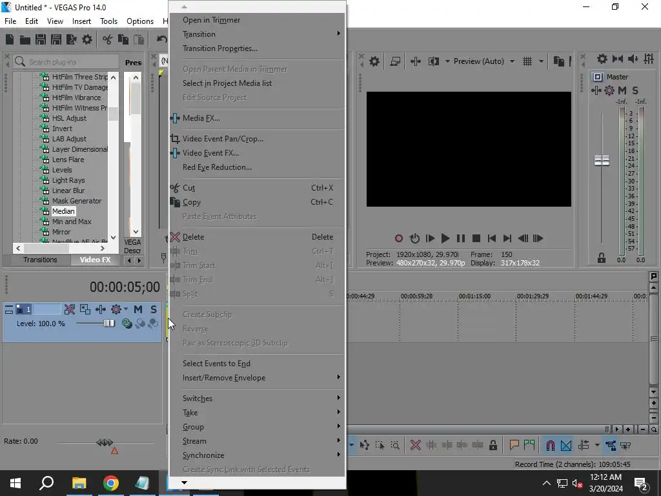Screen dimensions: 661x496
Task: Choose Delete from the context menu
Action: tap(257, 237)
